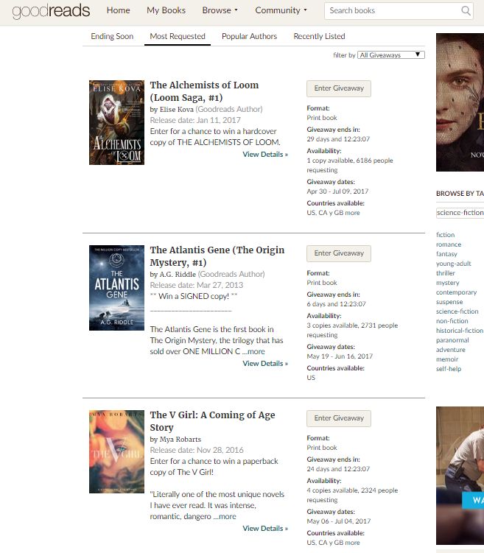The image size is (484, 553).
Task: Switch to the Ending Soon tab
Action: coord(112,36)
